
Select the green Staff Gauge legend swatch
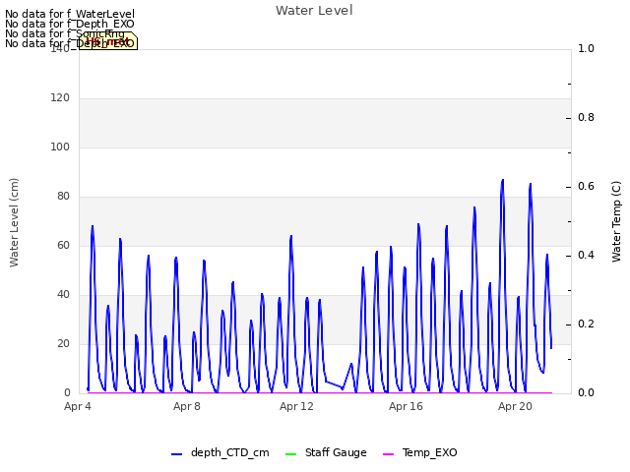tap(290, 454)
